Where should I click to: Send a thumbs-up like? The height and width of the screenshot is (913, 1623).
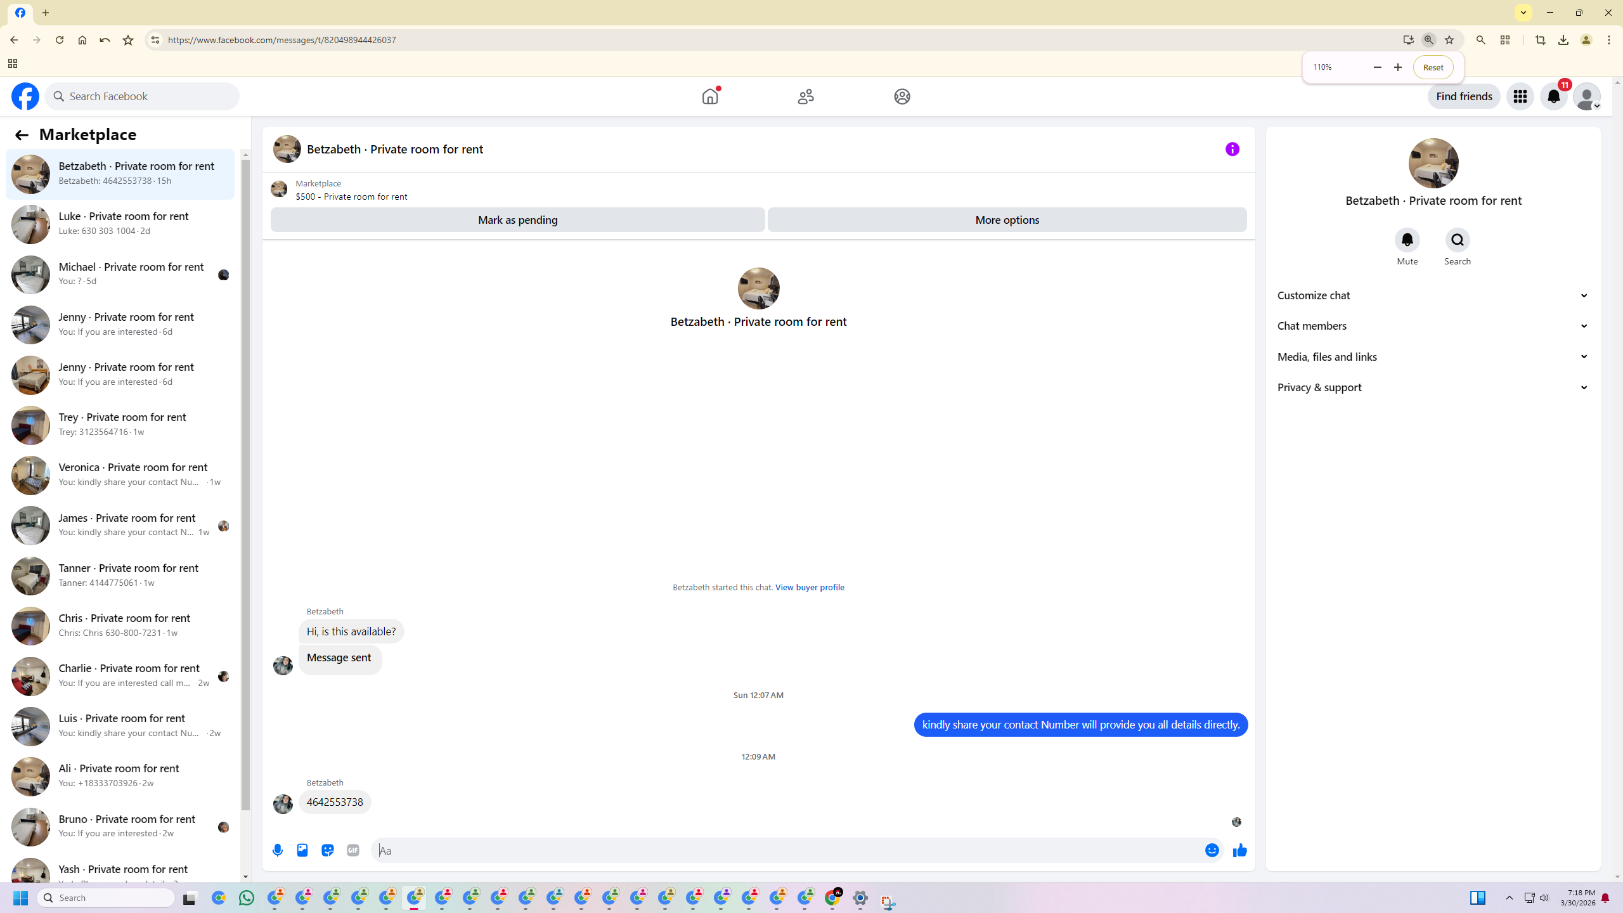pyautogui.click(x=1239, y=850)
